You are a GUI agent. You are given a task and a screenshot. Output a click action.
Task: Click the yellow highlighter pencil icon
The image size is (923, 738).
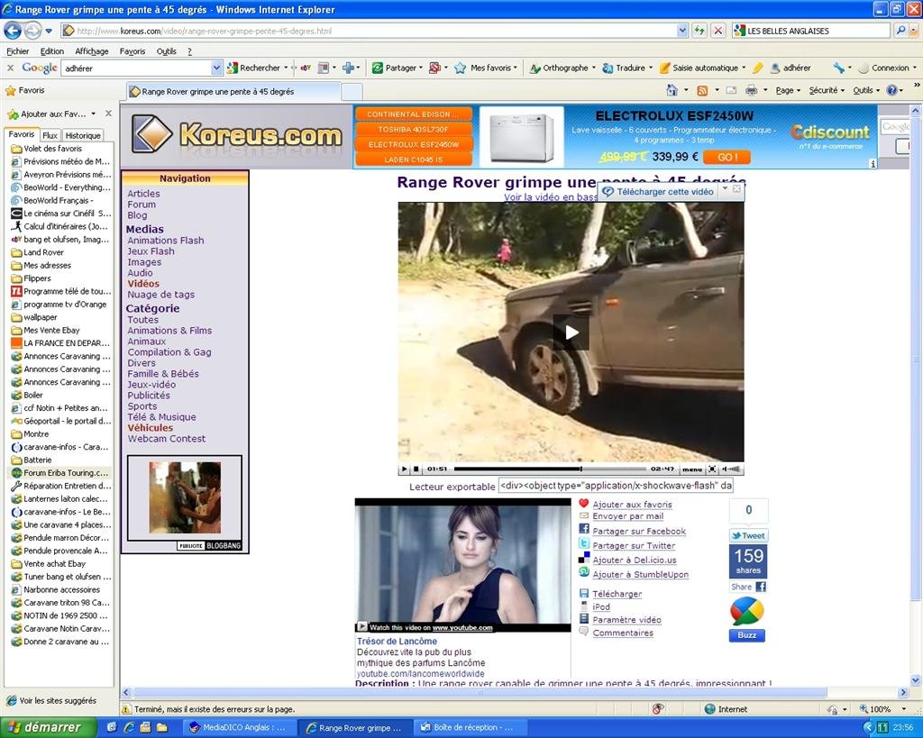(x=757, y=68)
